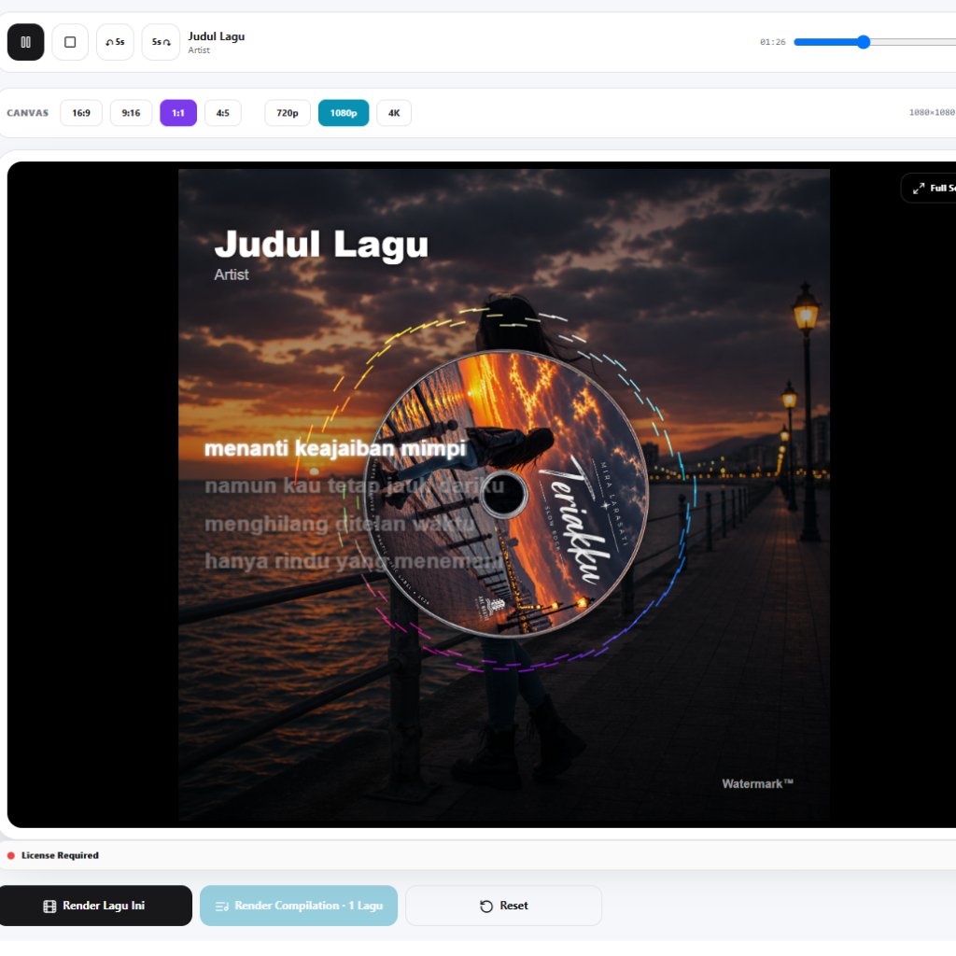
Task: Click the License Required status
Action: 60,855
